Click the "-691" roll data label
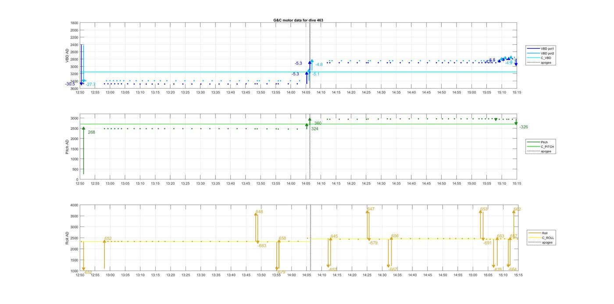 click(487, 243)
